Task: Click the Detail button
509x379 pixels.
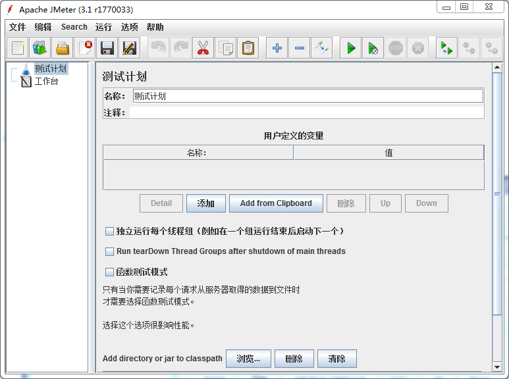Action: pos(161,203)
